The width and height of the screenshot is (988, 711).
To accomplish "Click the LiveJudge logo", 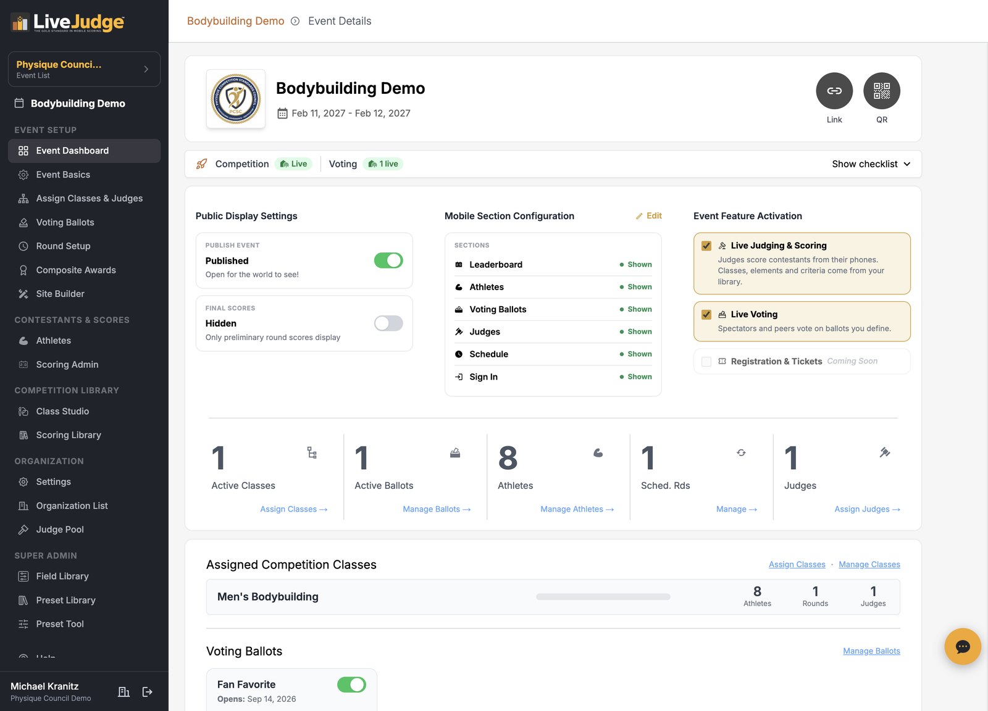I will pyautogui.click(x=68, y=23).
